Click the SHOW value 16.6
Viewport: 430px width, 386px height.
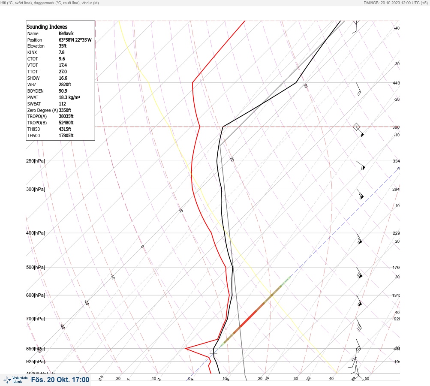(63, 78)
